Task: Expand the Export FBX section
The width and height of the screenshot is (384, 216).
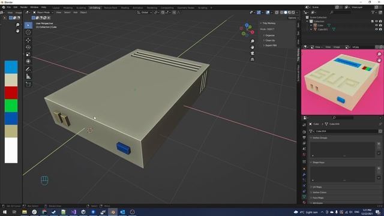Action: (x=270, y=46)
